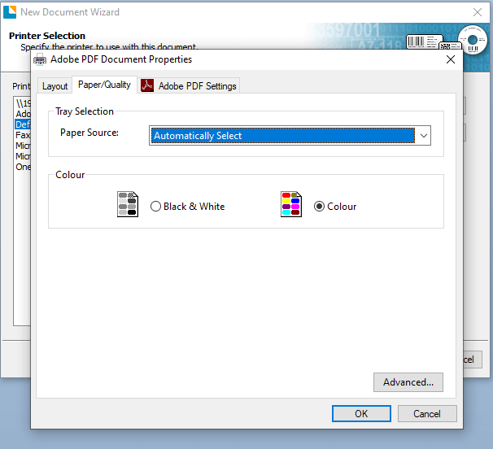The image size is (493, 449).
Task: Select 'Fax' printer in wizard list
Action: pos(23,135)
